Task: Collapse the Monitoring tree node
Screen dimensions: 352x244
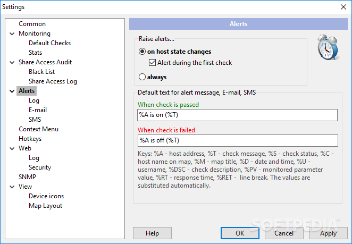Action: 12,33
